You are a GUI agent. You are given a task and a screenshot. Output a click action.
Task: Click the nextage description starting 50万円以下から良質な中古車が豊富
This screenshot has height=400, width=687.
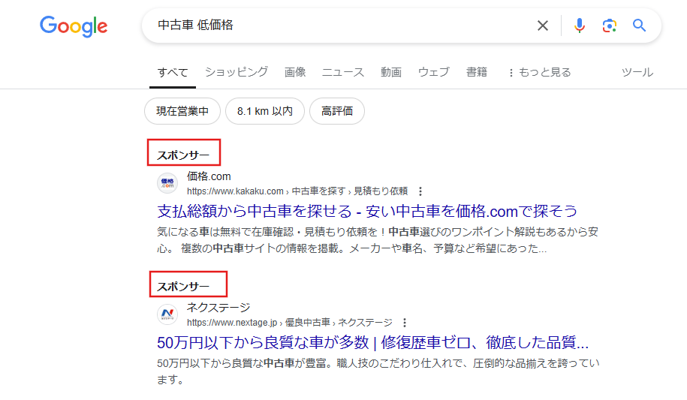[378, 371]
